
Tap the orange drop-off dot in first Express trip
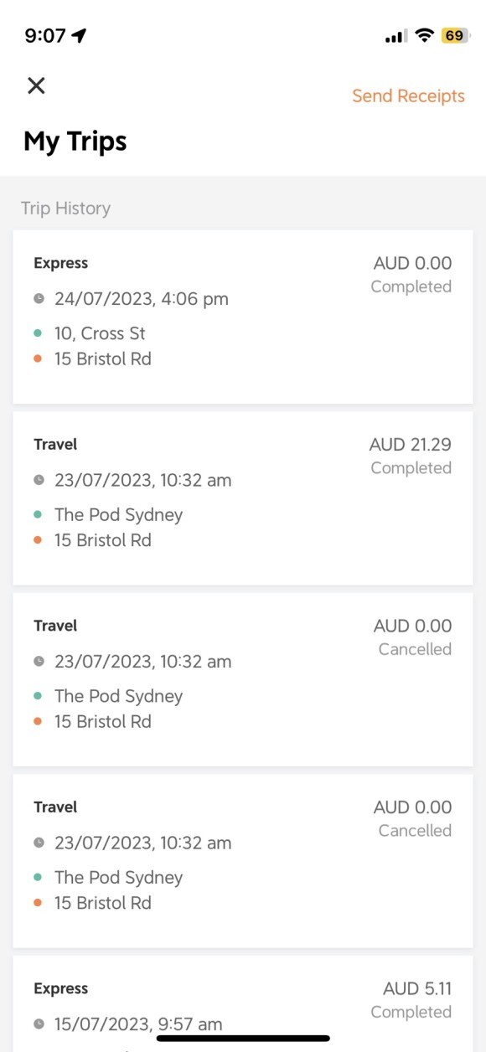(x=38, y=359)
